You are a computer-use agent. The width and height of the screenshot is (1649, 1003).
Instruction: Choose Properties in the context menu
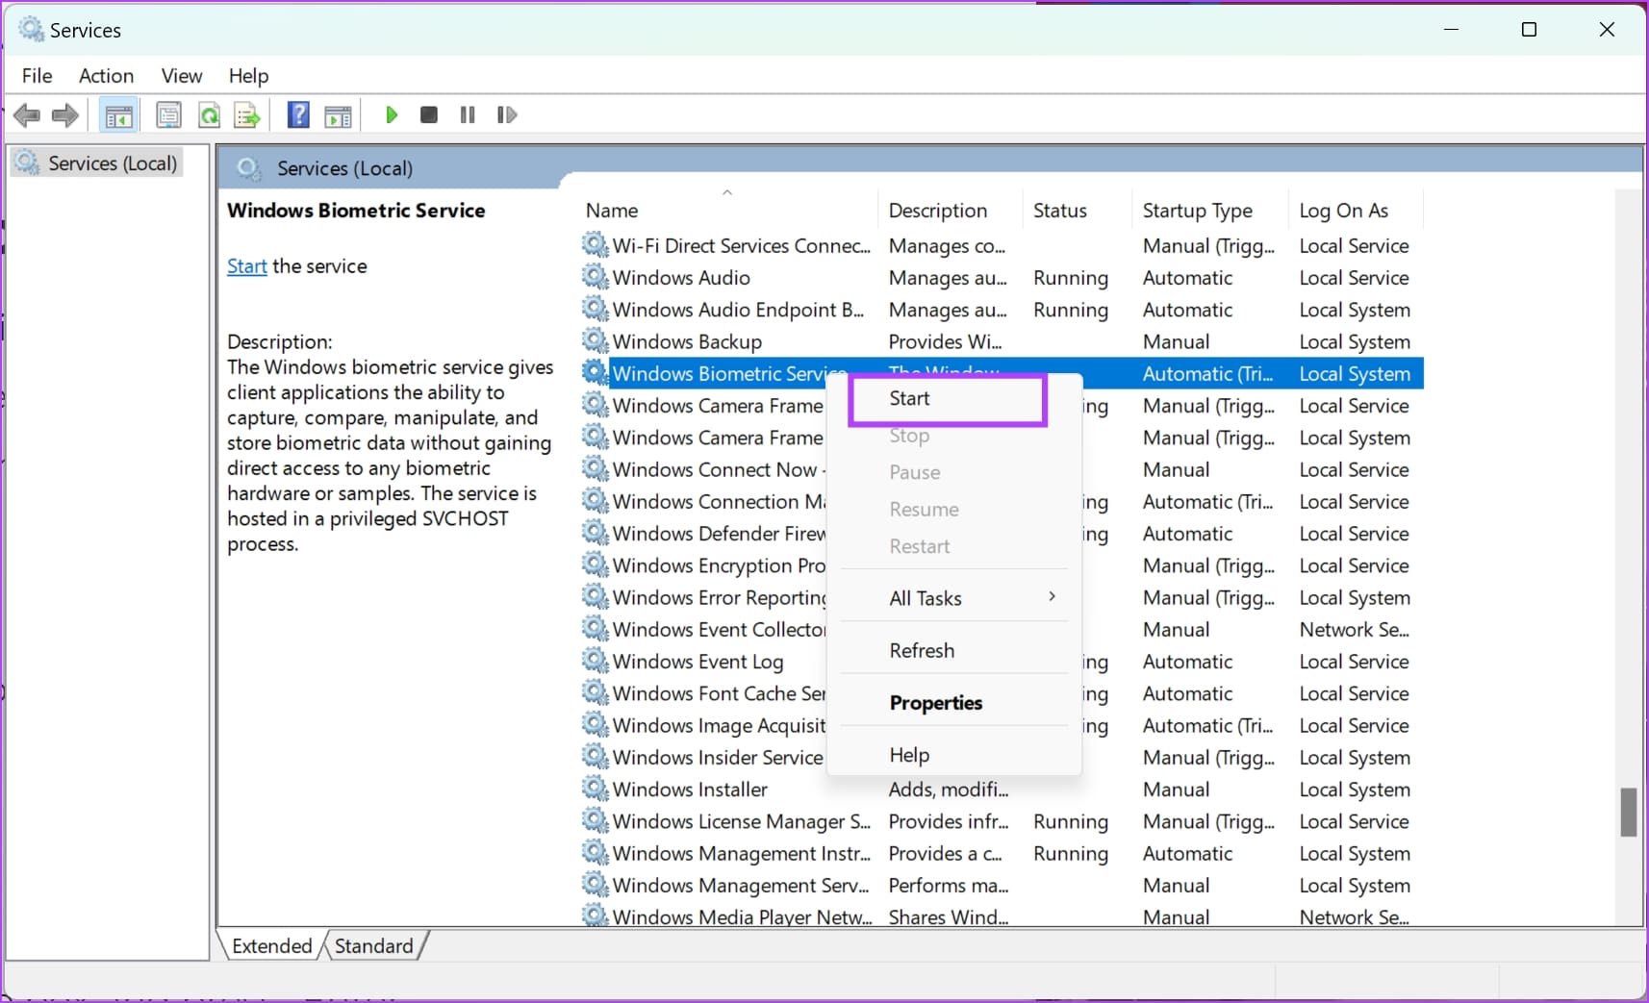(x=954, y=703)
